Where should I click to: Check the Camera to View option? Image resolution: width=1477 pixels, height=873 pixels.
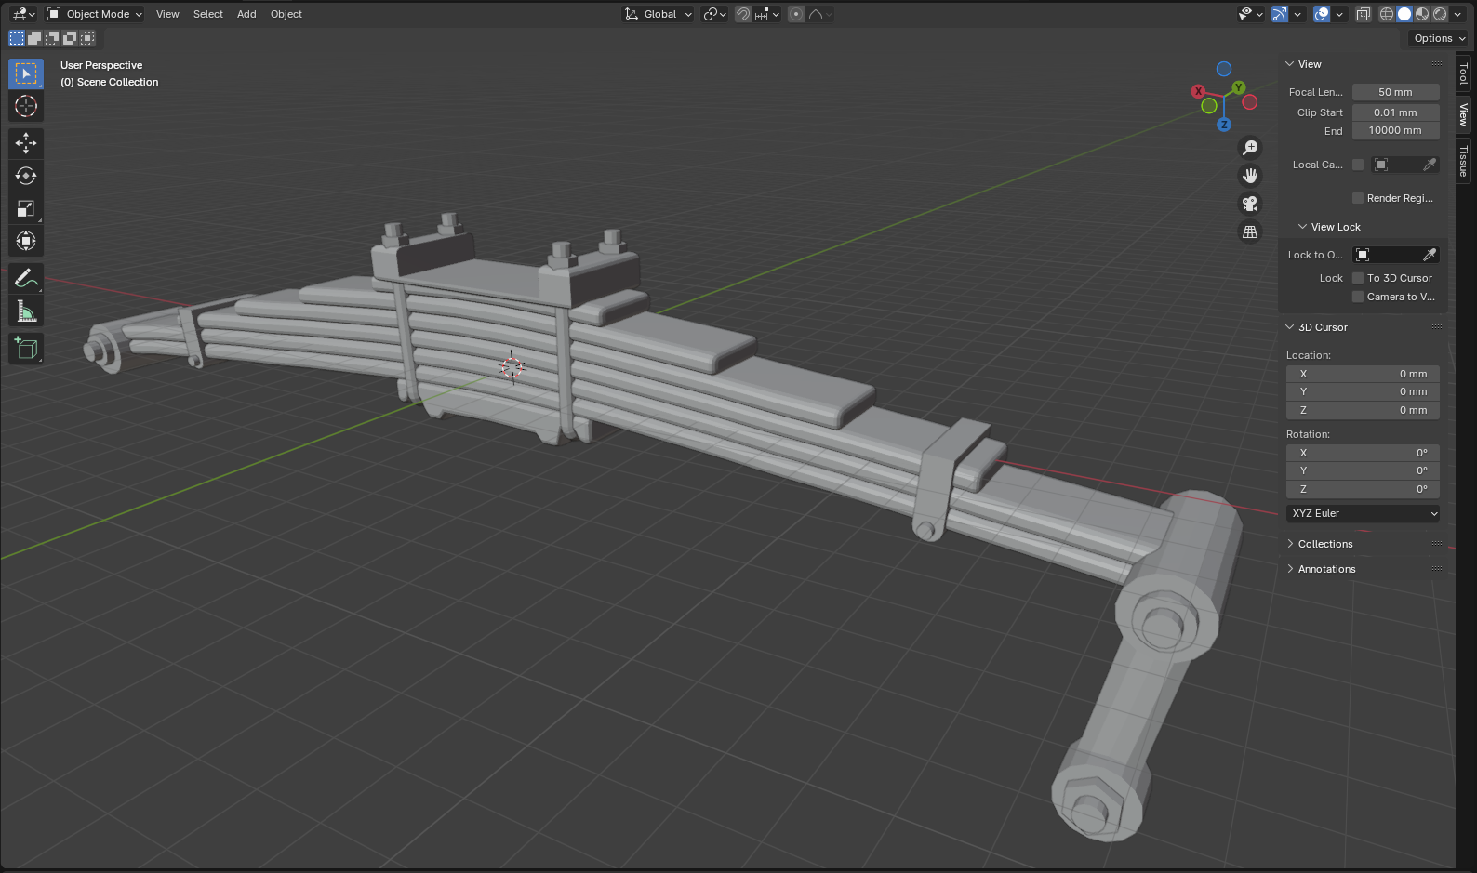1358,297
